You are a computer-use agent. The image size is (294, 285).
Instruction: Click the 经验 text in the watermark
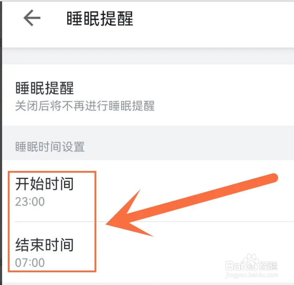tap(269, 266)
